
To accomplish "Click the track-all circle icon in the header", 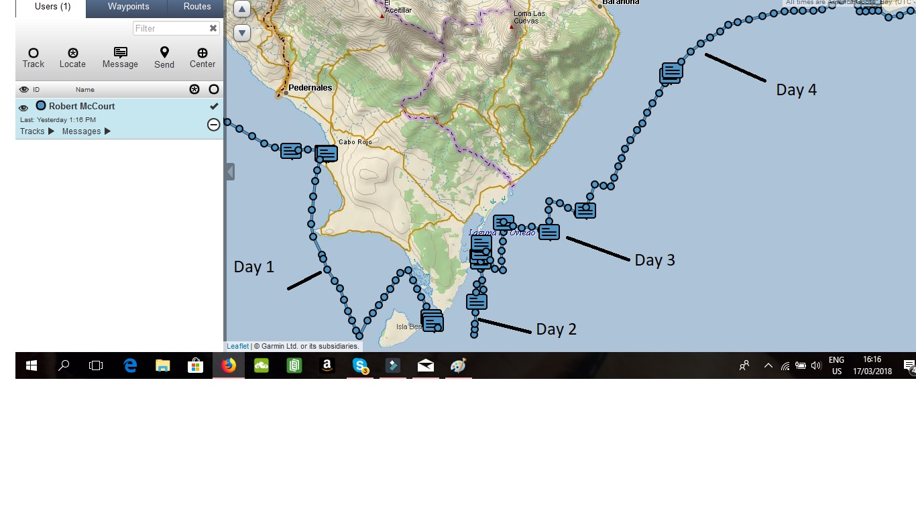I will coord(213,89).
